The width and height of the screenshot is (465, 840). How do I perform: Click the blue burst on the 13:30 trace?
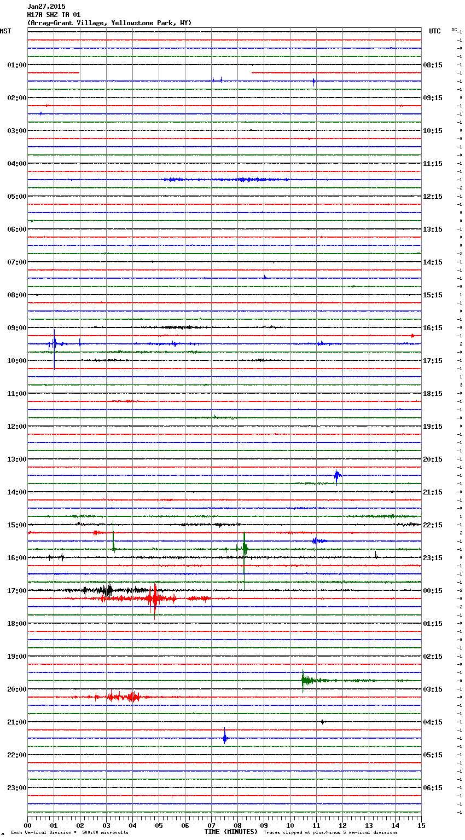tap(338, 476)
